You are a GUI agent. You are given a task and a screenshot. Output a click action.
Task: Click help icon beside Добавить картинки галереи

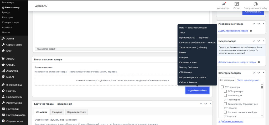[259, 62]
